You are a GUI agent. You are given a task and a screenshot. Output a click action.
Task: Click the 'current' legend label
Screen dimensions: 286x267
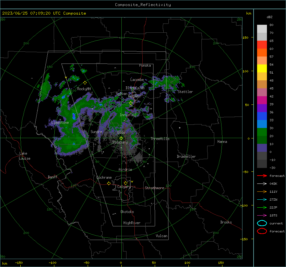tap(276, 223)
